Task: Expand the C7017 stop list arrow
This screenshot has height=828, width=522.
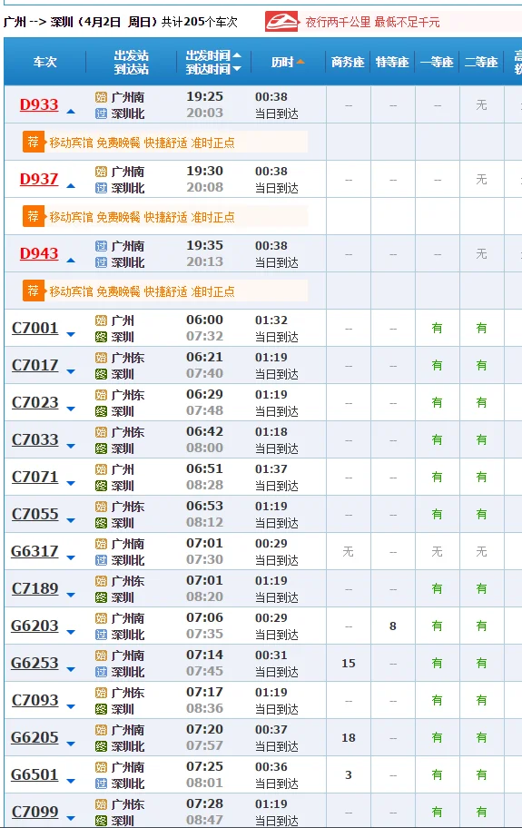Action: coord(71,371)
